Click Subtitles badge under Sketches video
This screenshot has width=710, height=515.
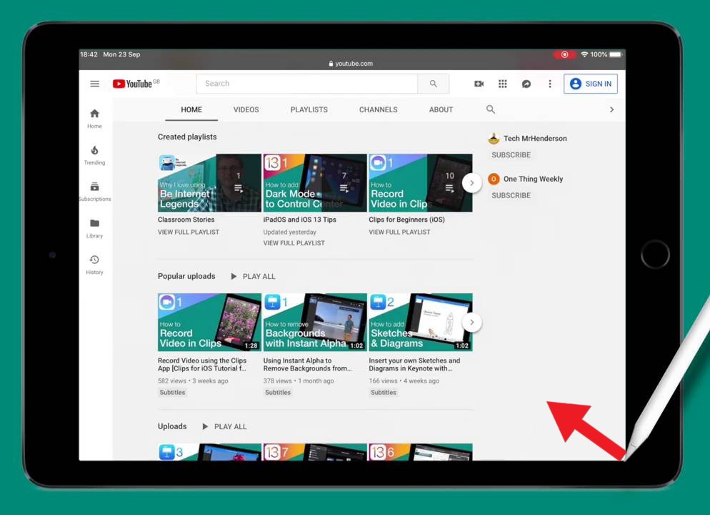point(383,393)
